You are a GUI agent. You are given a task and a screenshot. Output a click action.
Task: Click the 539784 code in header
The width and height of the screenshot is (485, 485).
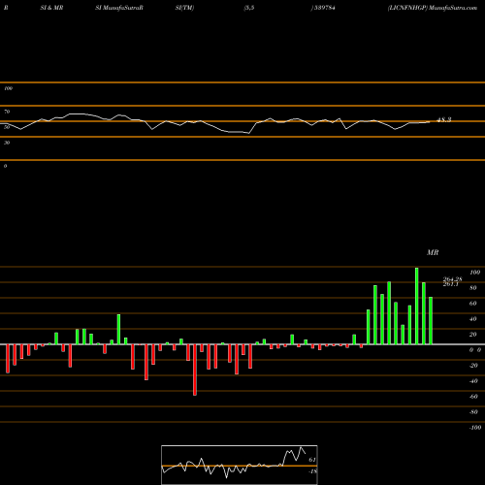coord(324,8)
